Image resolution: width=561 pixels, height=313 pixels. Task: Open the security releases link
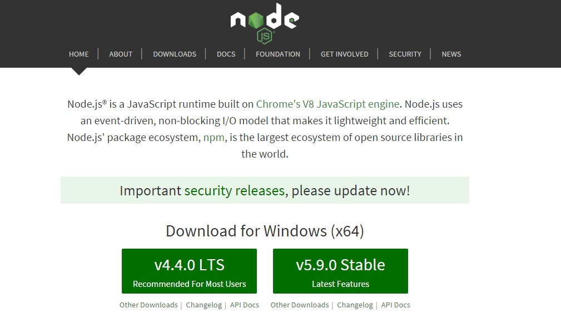coord(234,190)
